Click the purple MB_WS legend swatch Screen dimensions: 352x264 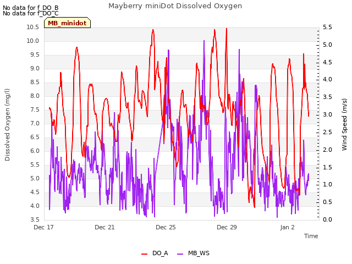[180, 254]
